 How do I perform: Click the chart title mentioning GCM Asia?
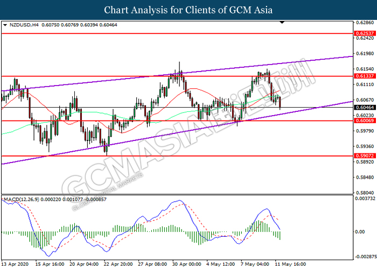[188, 10]
